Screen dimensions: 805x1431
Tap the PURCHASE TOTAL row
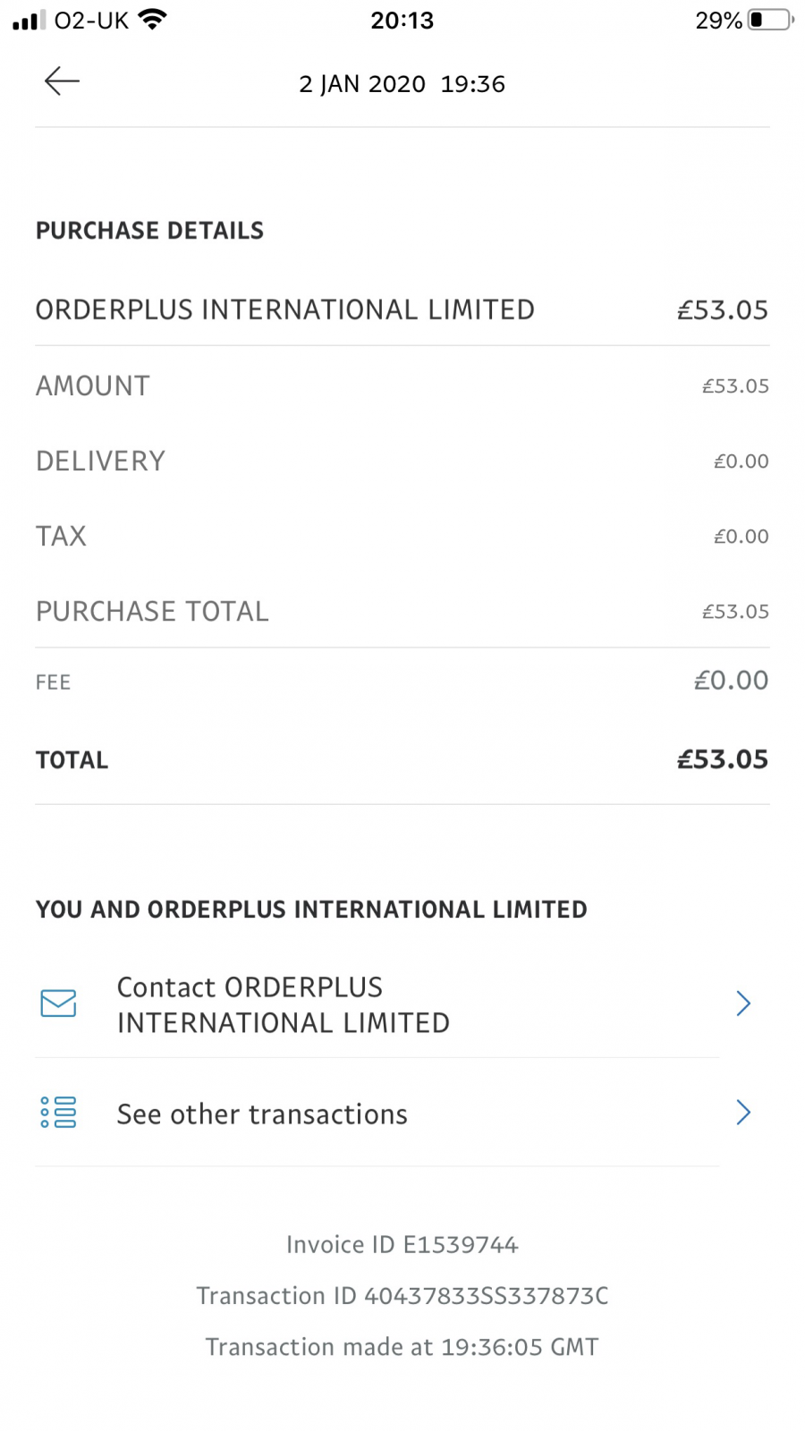click(402, 611)
